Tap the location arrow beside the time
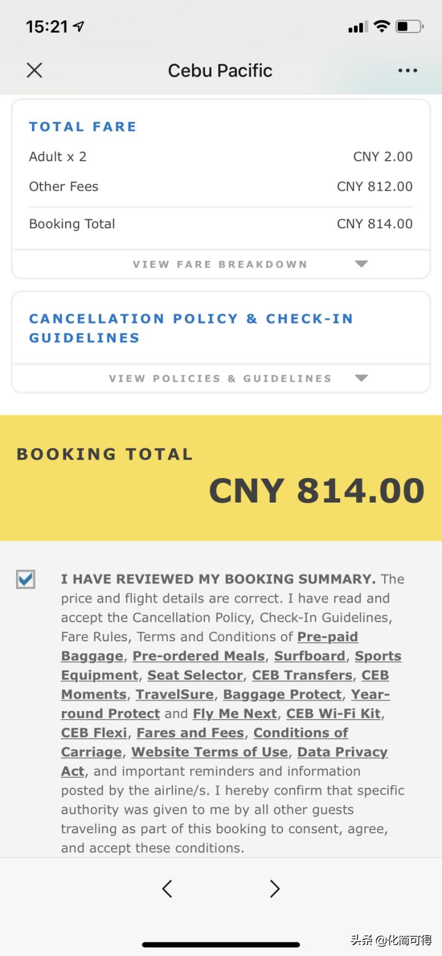This screenshot has height=956, width=442. (x=79, y=26)
